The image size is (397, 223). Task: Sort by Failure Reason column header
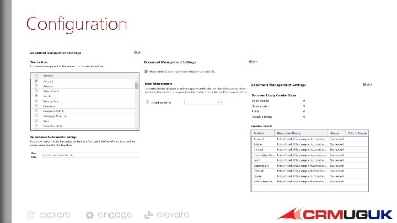coord(357,133)
